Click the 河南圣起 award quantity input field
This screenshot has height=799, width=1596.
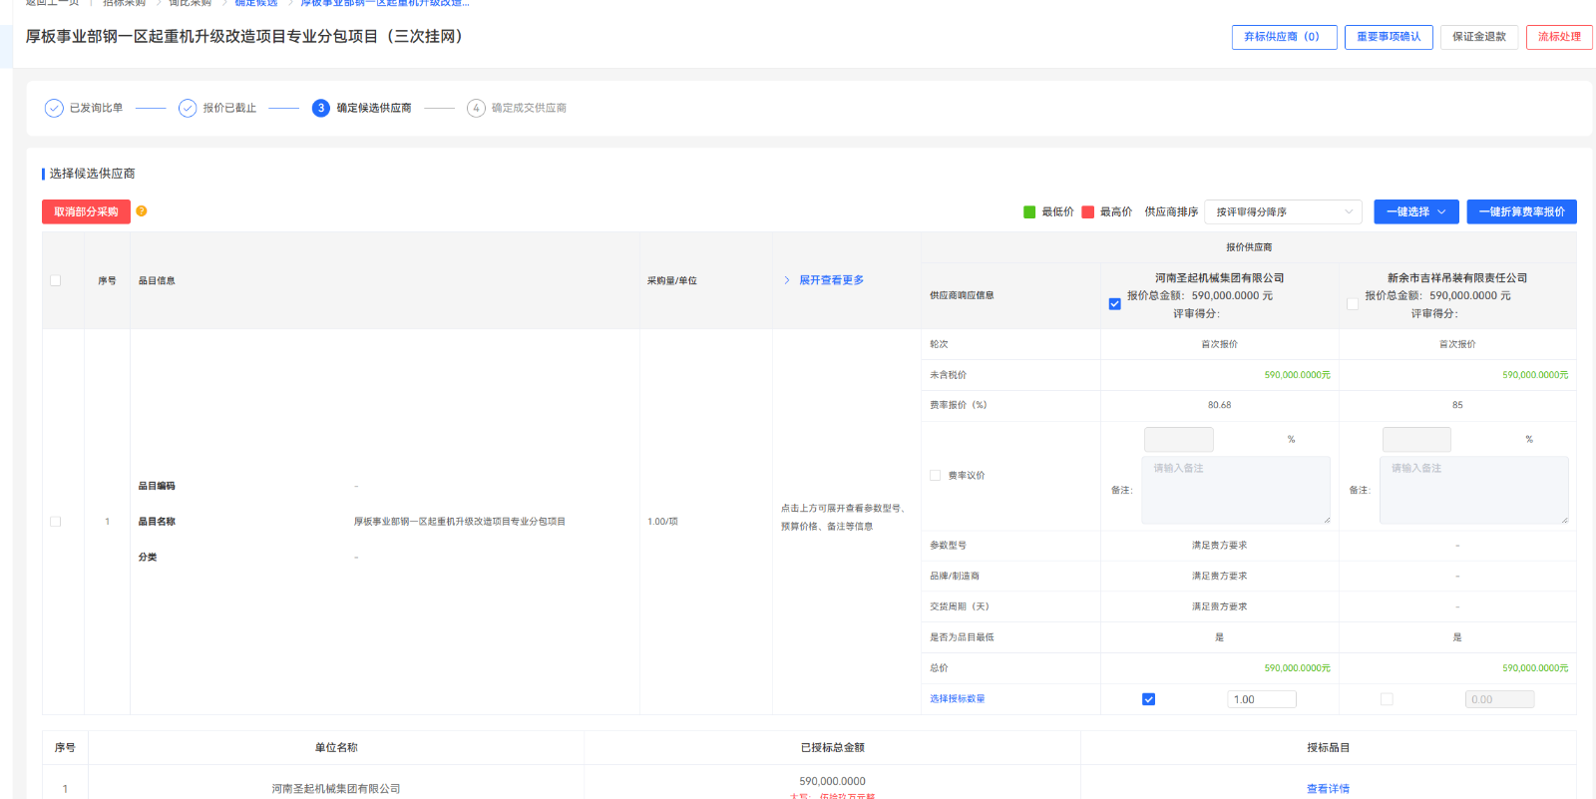pos(1261,699)
